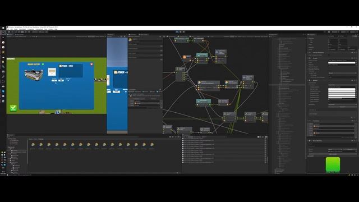
Task: Open Button component Normal Color swatch
Action: [x=342, y=89]
